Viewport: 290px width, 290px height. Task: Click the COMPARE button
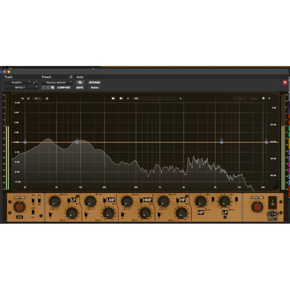(x=64, y=87)
